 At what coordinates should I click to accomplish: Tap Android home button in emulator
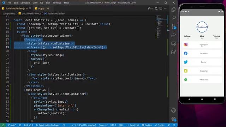(202, 99)
